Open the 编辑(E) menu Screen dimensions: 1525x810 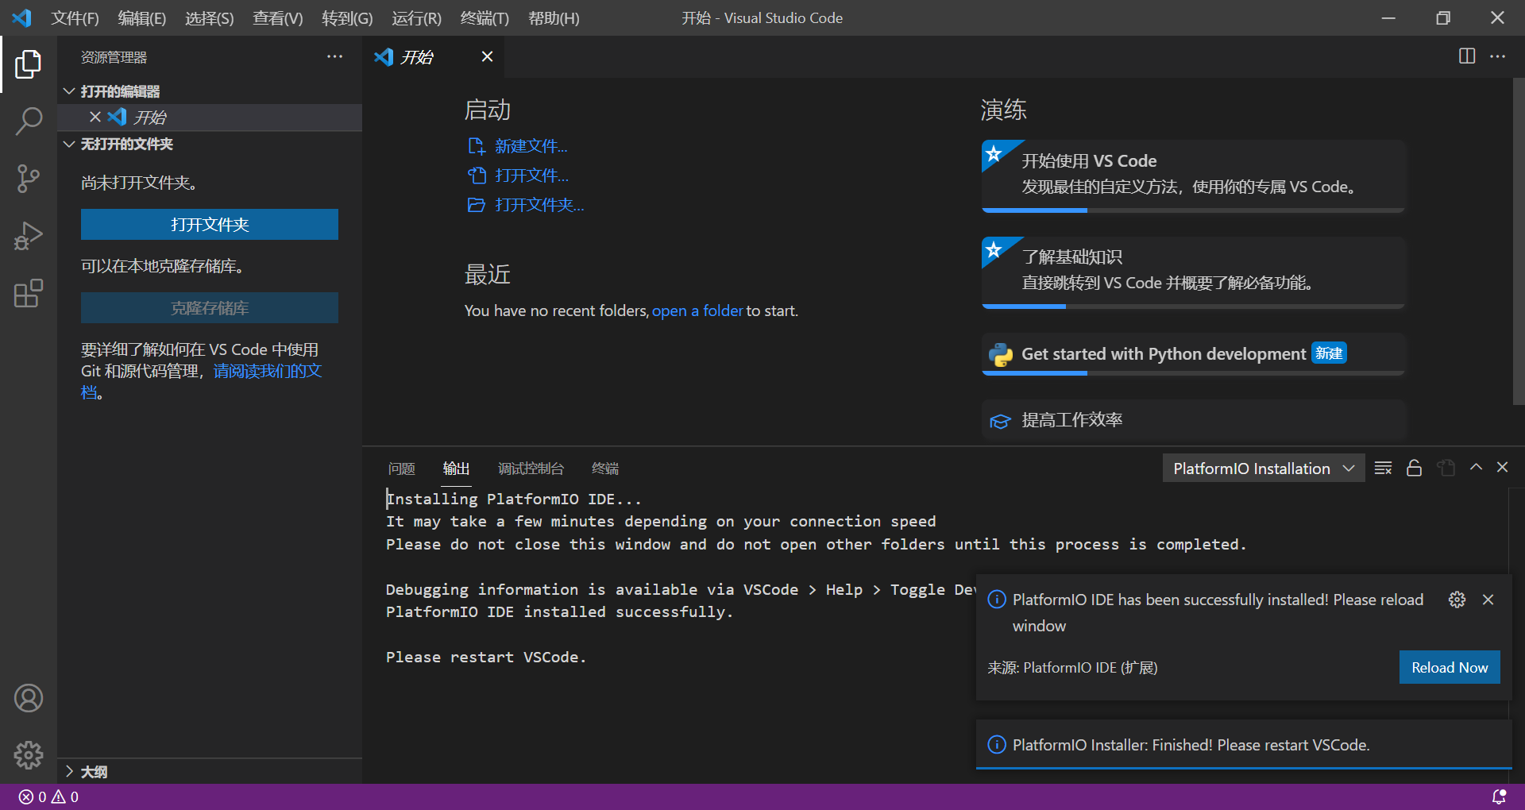[x=142, y=18]
